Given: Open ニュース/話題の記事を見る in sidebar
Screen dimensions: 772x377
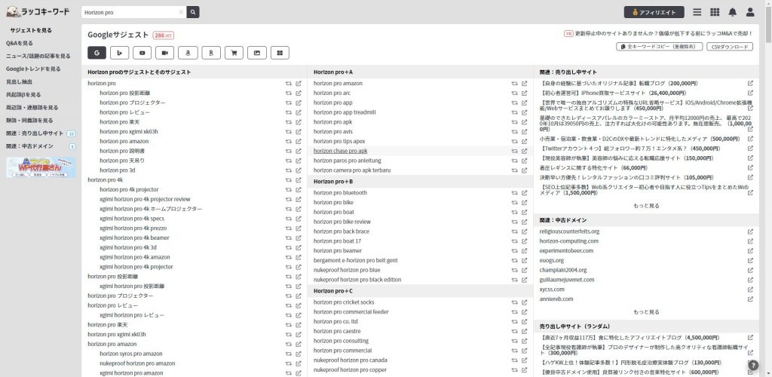Looking at the screenshot, I should click(x=38, y=56).
